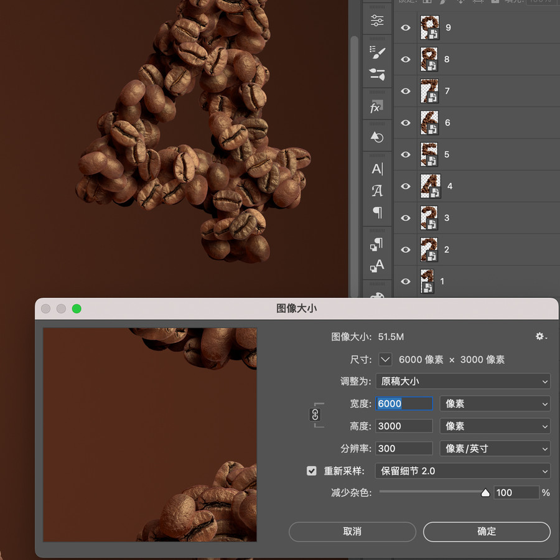Hide layer 5 with its eye icon
The width and height of the screenshot is (560, 560).
pos(405,155)
